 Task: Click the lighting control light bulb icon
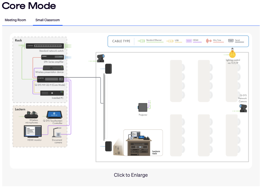[x=232, y=53]
